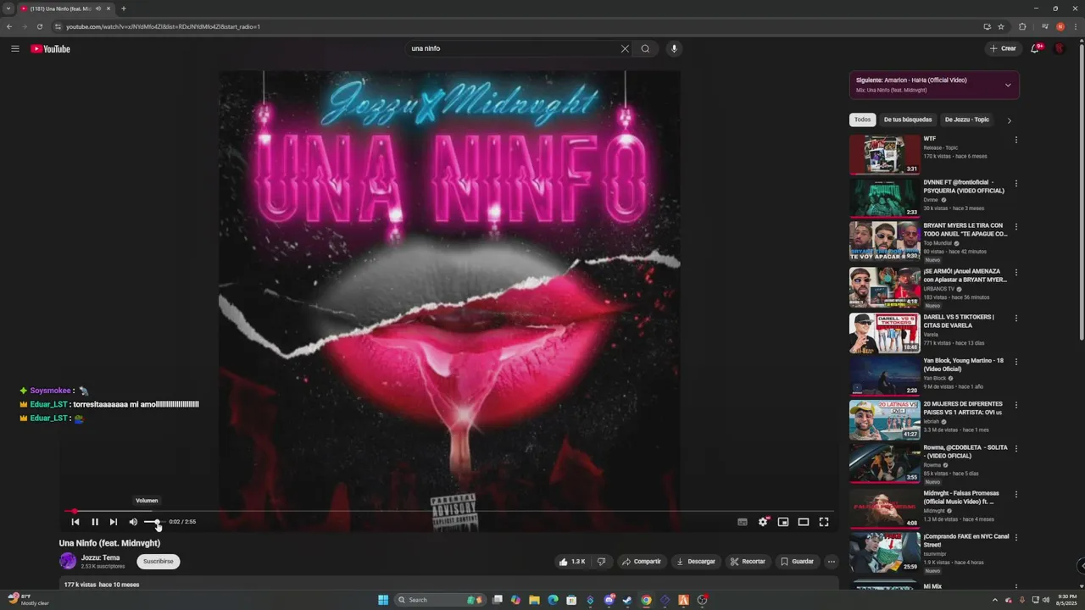Open player settings gear

[763, 522]
